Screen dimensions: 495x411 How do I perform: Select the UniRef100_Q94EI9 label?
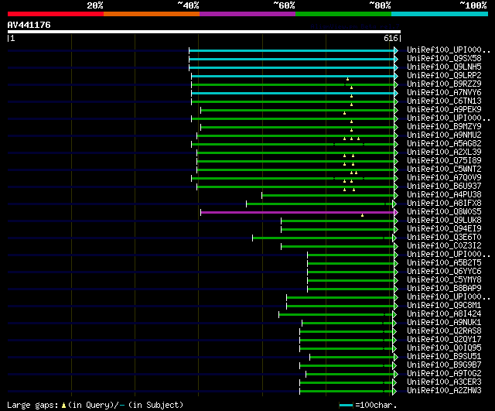444,229
